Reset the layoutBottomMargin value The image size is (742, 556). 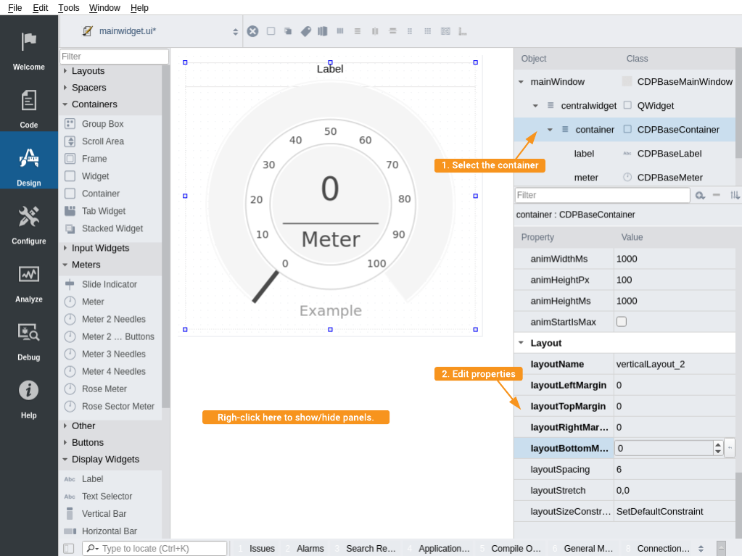coord(729,448)
